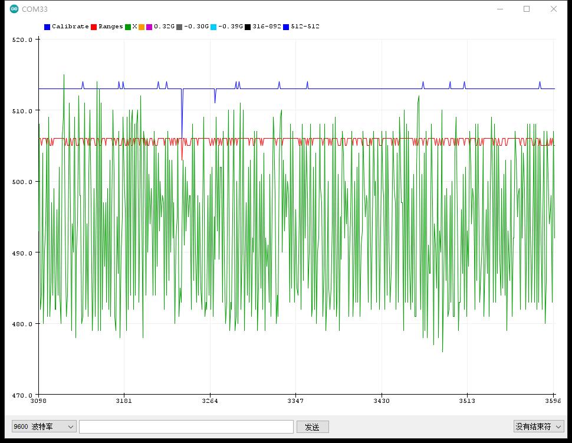
Task: Close the COM33 plotter window
Action: [x=553, y=9]
